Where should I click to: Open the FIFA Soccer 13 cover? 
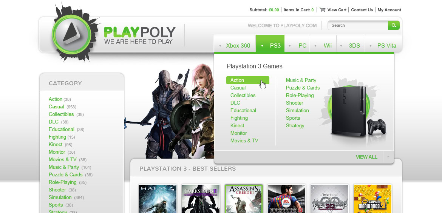286,199
